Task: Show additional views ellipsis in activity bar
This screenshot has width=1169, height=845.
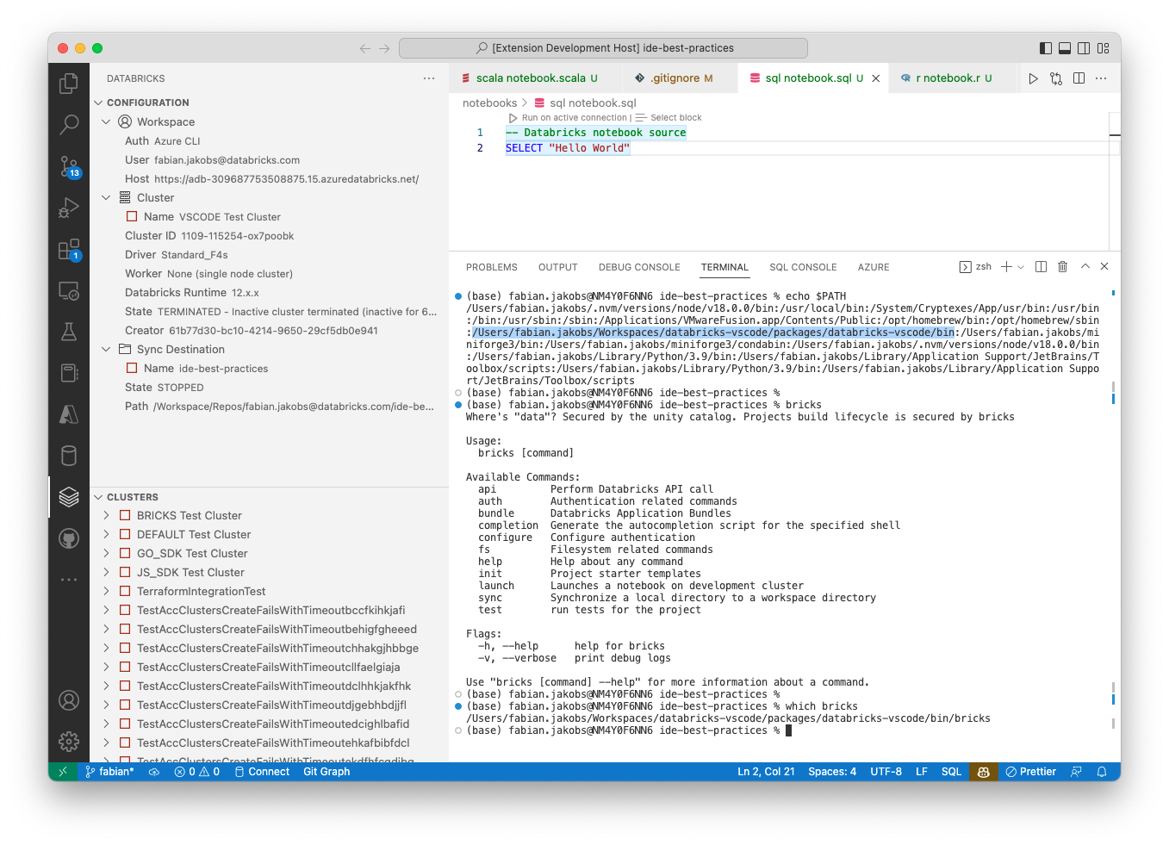Action: 69,580
